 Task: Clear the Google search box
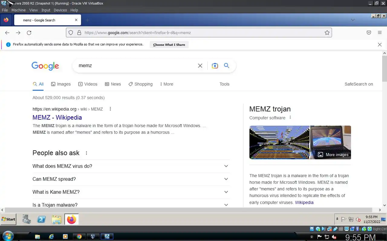click(x=200, y=66)
